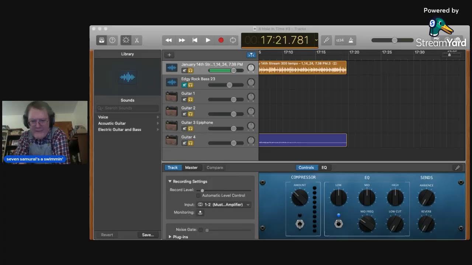Solo the January 14th Stream track with headphones
472x265 pixels.
[x=191, y=70]
